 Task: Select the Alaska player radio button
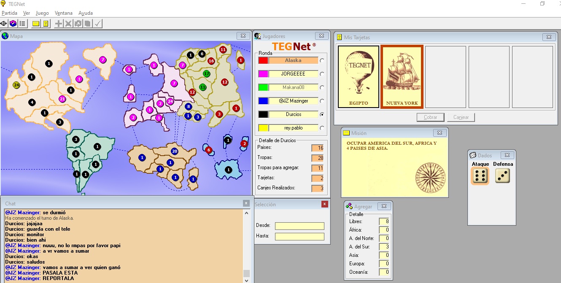pyautogui.click(x=322, y=60)
